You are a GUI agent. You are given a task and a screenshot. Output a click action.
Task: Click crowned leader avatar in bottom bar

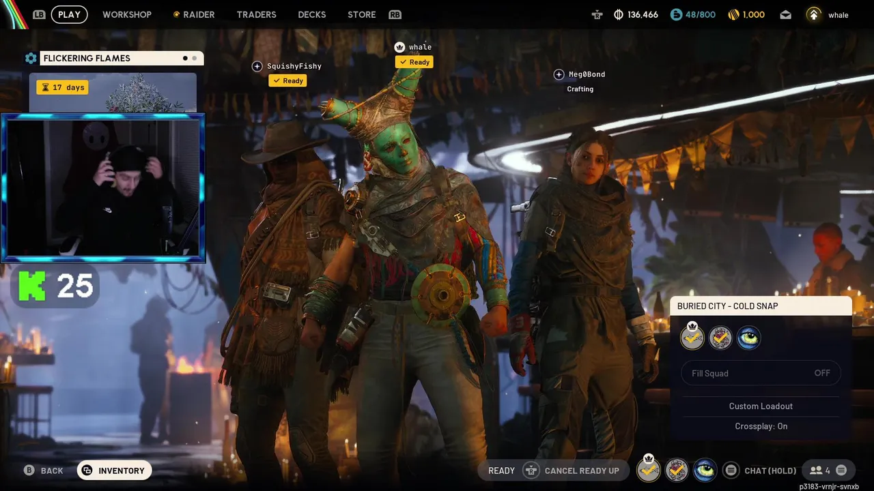[x=649, y=469]
